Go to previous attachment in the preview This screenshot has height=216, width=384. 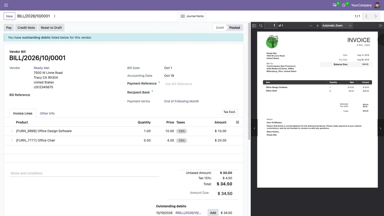[254, 128]
